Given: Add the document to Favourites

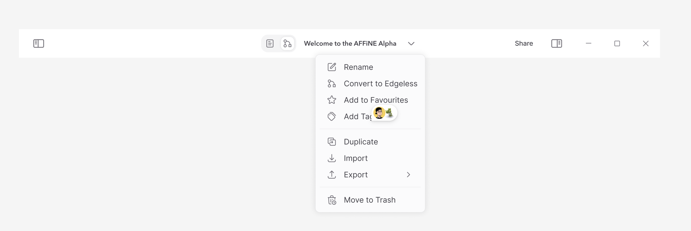Looking at the screenshot, I should point(376,100).
